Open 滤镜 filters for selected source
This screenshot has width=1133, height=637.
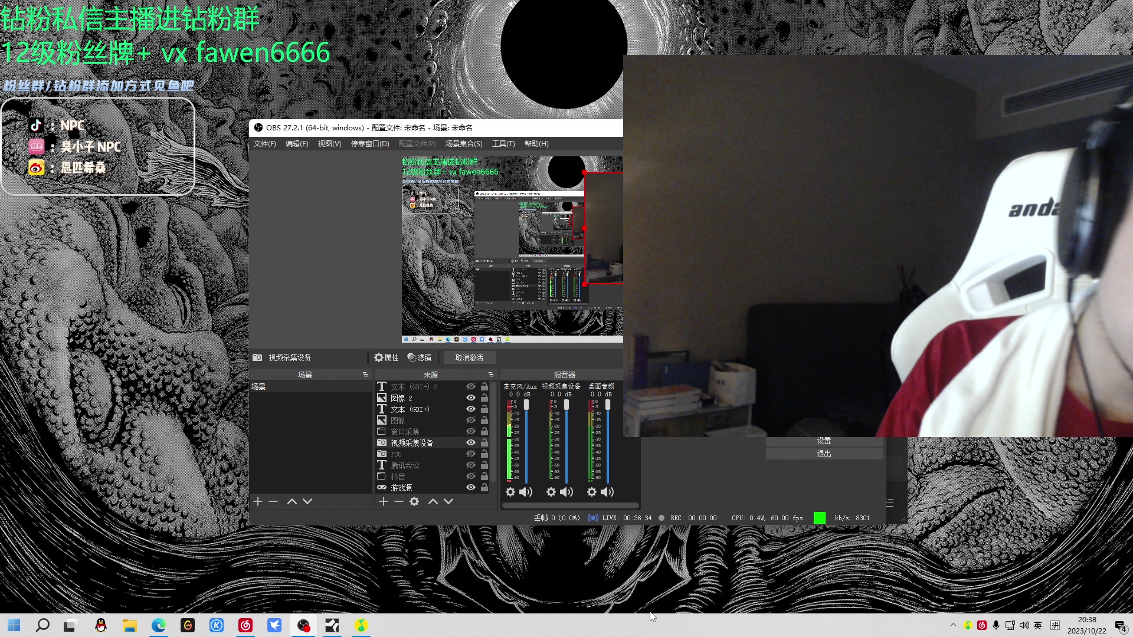[420, 357]
